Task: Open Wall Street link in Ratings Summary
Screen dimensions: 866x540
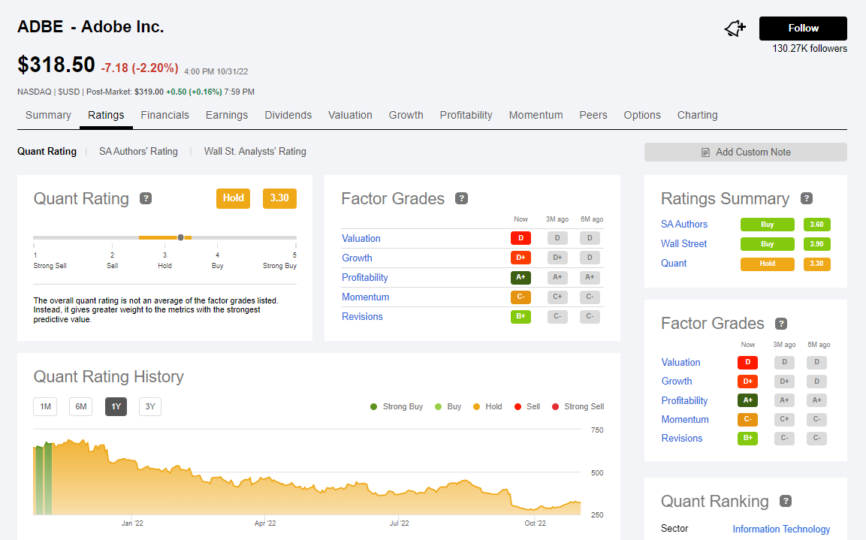Action: click(x=683, y=243)
